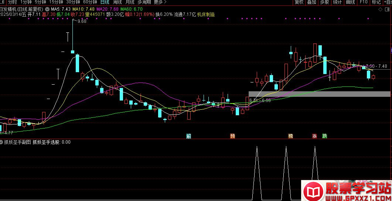Click the 6.31 - 6.56 gap label
The width and height of the screenshot is (392, 201).
point(260,100)
